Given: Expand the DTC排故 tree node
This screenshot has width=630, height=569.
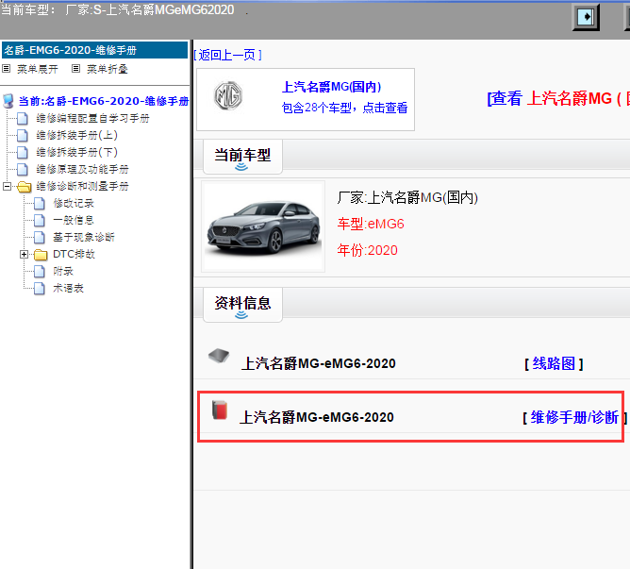Looking at the screenshot, I should (x=24, y=254).
